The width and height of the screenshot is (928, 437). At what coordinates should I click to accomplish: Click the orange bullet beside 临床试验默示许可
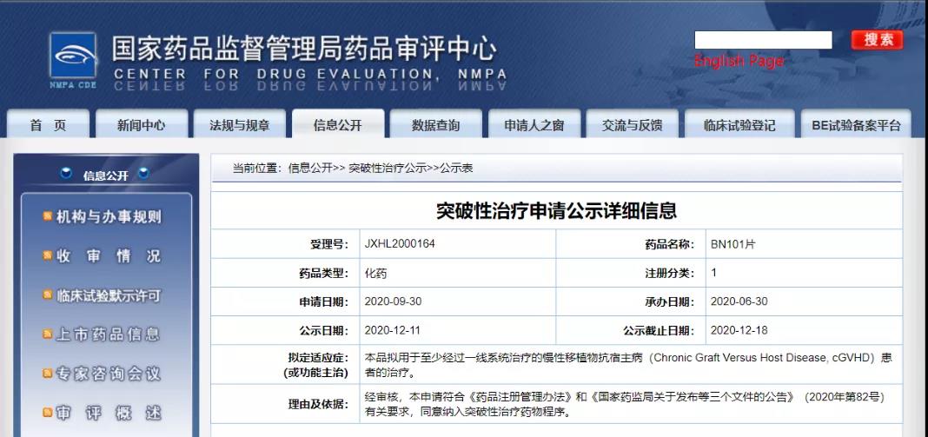47,295
